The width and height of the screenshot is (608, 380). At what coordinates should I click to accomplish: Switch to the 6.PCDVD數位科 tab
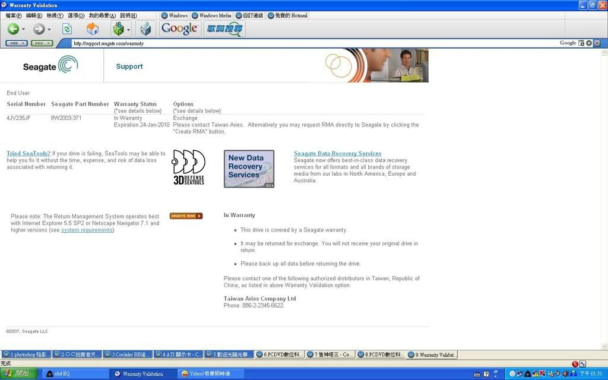[279, 354]
